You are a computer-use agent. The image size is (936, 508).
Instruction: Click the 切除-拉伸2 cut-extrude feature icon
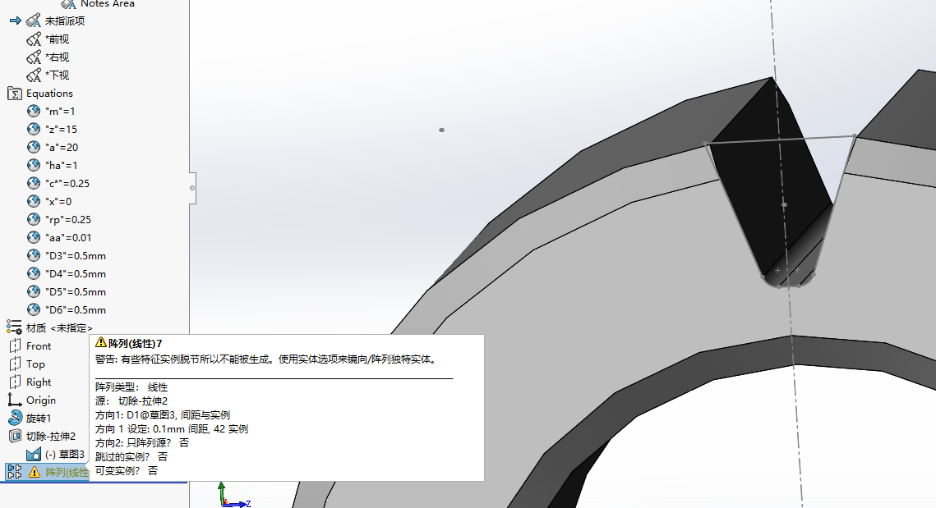(x=15, y=436)
